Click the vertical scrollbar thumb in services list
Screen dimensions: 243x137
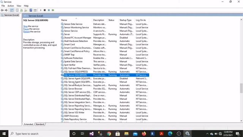click(x=241, y=88)
